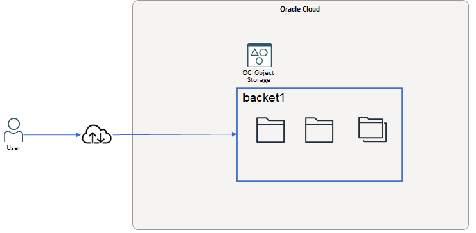Select the middle folder icon in backet1

tap(319, 130)
